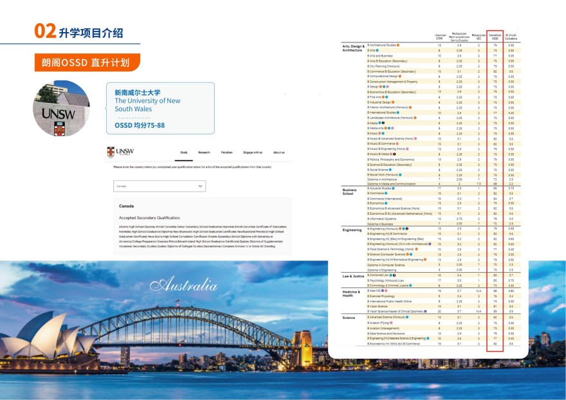Click the B Arts and Business row name
This screenshot has width=566, height=400.
379,56
